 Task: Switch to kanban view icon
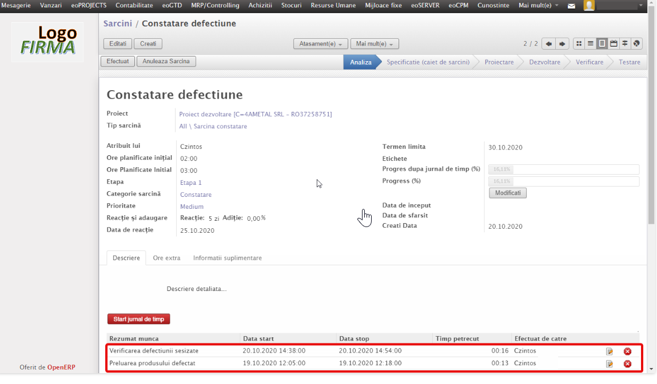pyautogui.click(x=579, y=44)
